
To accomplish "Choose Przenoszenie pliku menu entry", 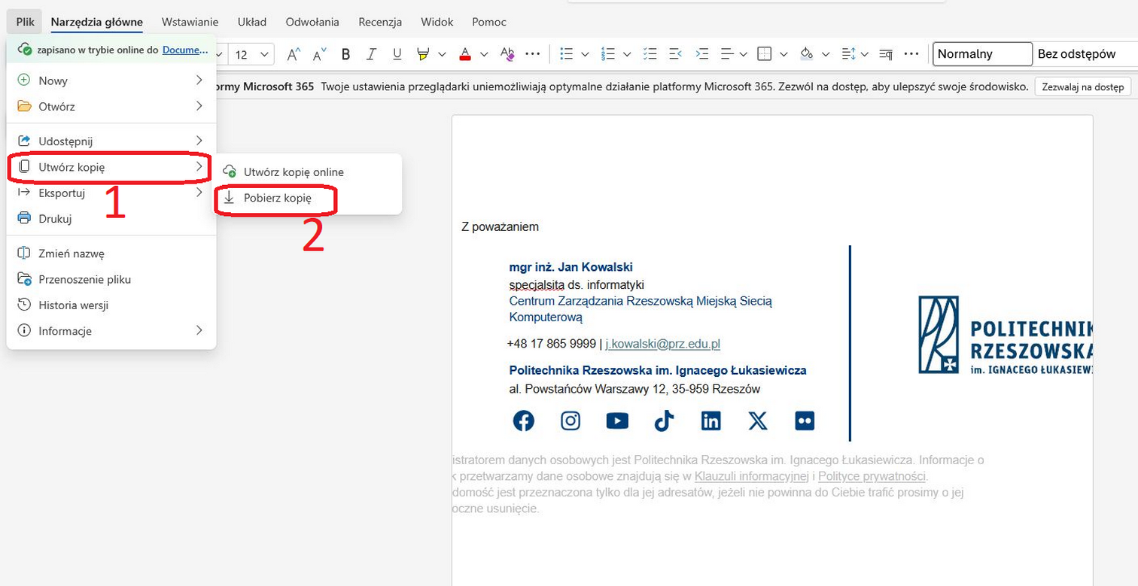I will click(x=111, y=279).
